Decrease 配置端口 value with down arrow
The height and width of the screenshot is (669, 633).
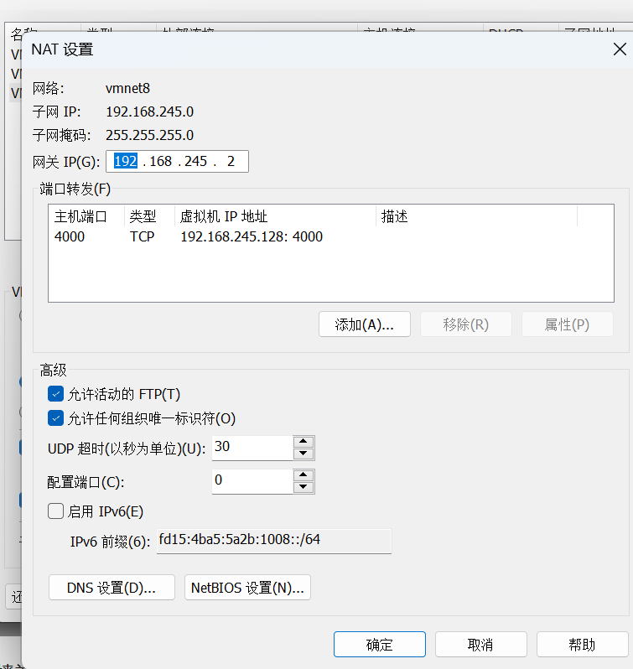click(x=304, y=487)
